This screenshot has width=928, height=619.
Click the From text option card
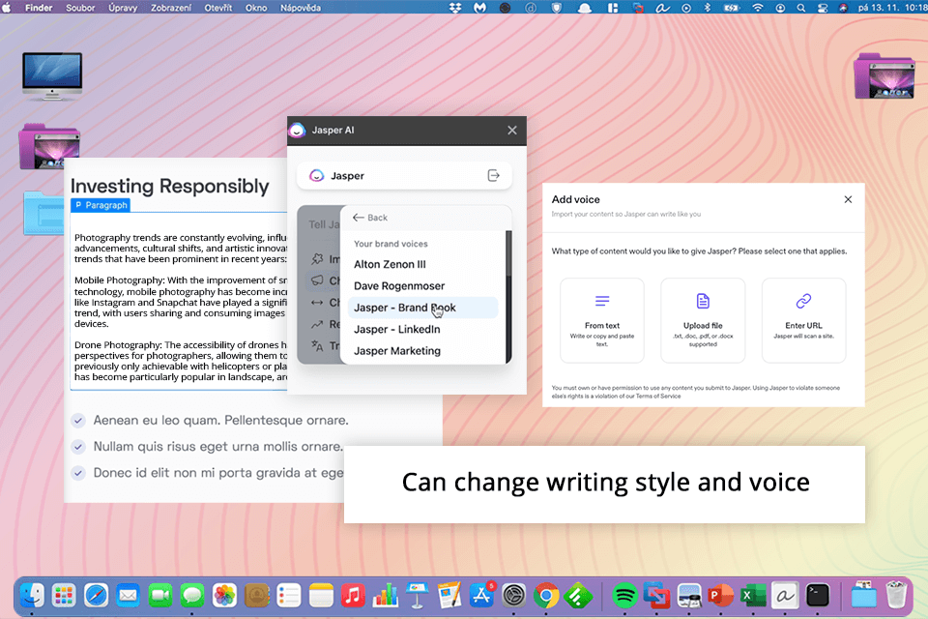pyautogui.click(x=602, y=320)
